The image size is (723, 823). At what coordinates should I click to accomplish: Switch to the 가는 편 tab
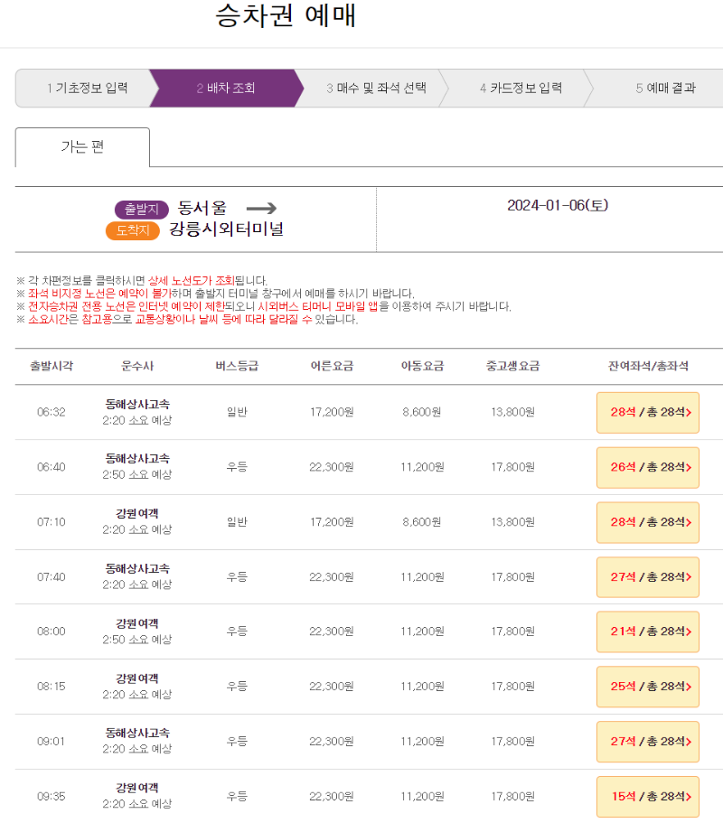[x=81, y=146]
